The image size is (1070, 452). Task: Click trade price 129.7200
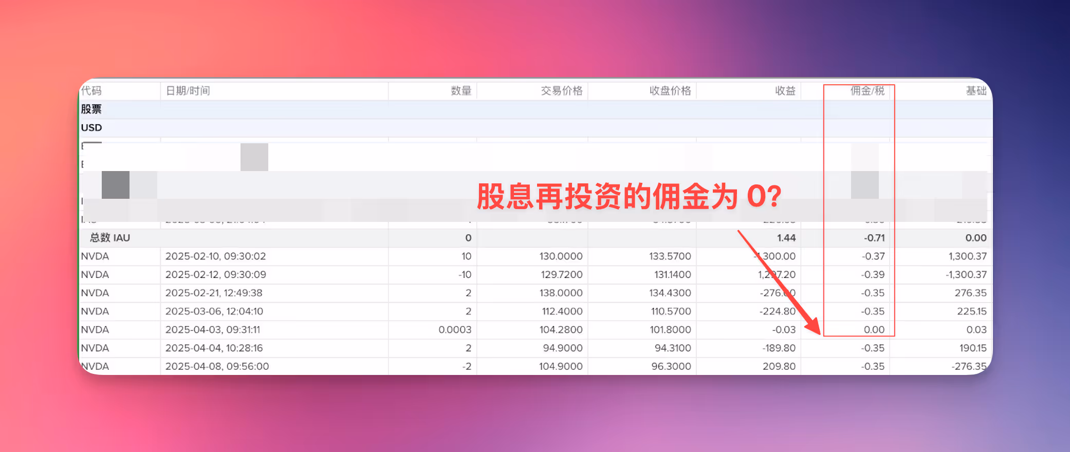tap(562, 275)
